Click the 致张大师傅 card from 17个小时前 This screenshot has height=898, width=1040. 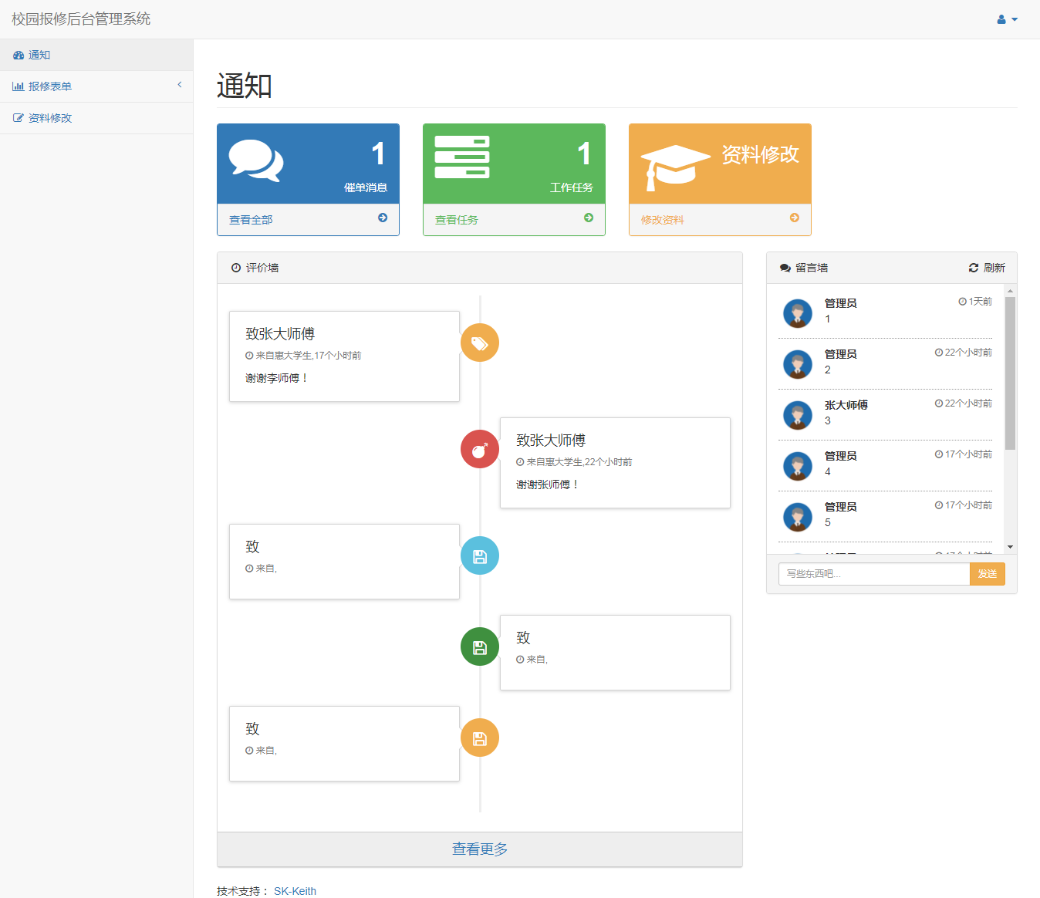tap(344, 356)
